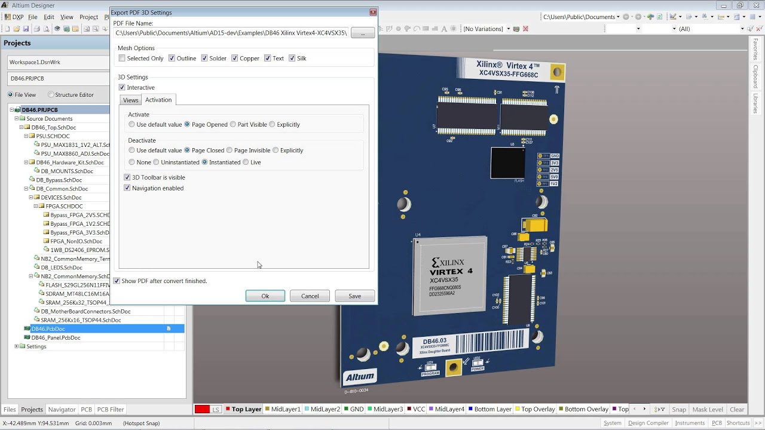Select the Structure Editor radio button
Viewport: 765px width, 430px height.
pyautogui.click(x=51, y=94)
